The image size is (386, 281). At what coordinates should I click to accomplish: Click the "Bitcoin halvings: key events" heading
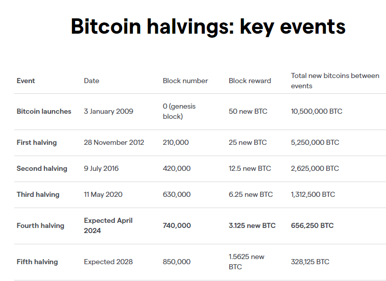pyautogui.click(x=208, y=27)
